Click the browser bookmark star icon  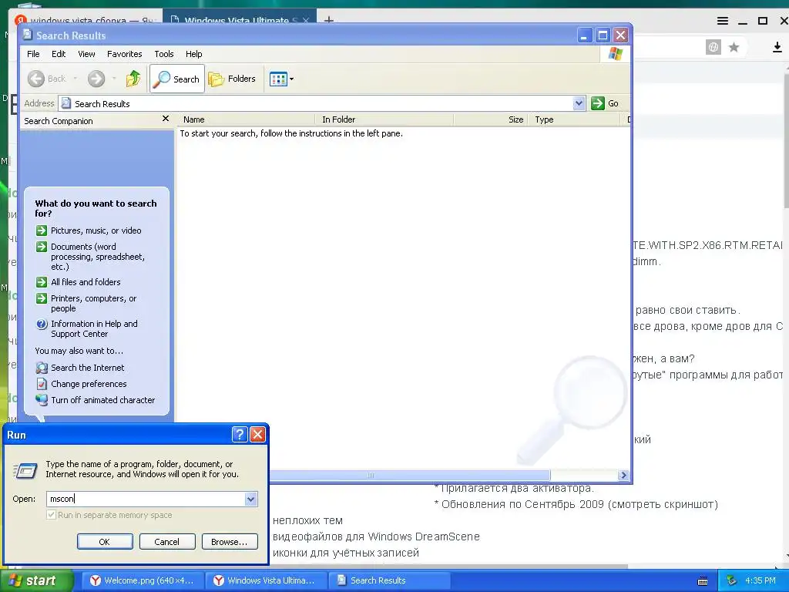(734, 47)
